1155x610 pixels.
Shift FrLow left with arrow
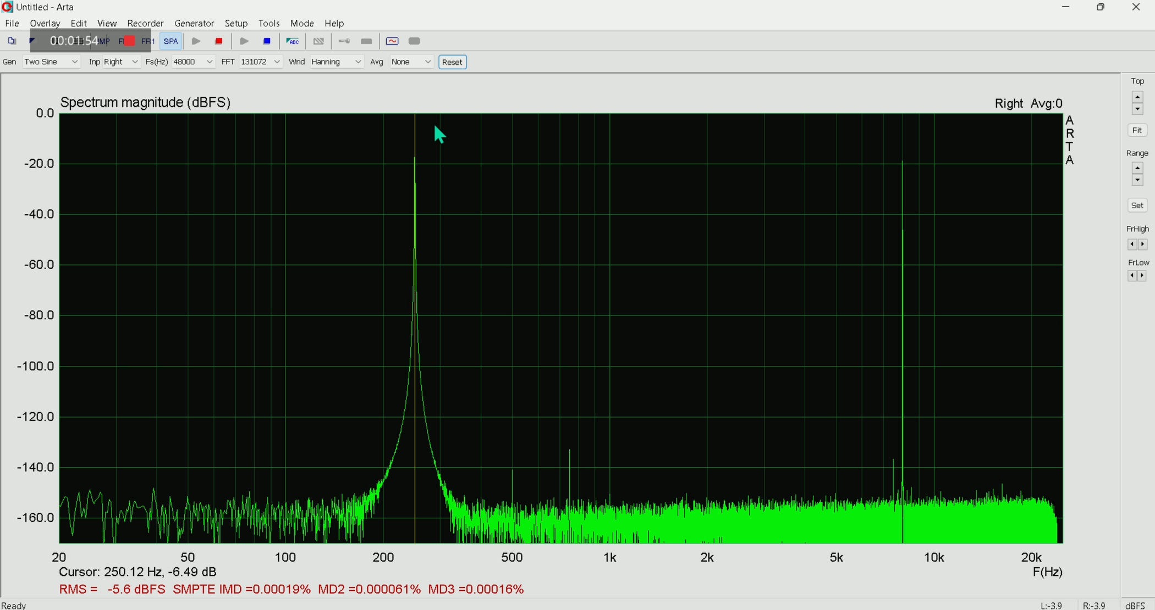pyautogui.click(x=1132, y=275)
